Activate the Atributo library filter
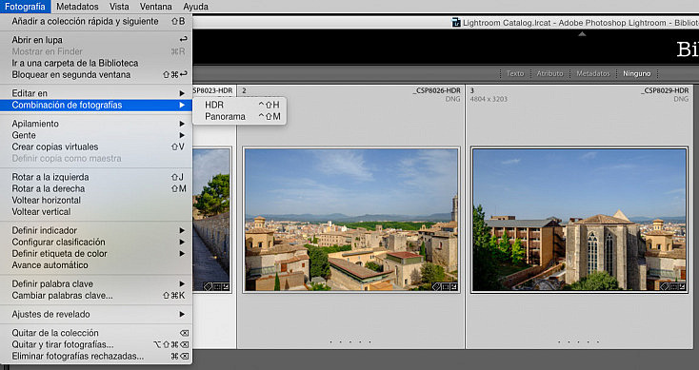The image size is (699, 370). [549, 73]
